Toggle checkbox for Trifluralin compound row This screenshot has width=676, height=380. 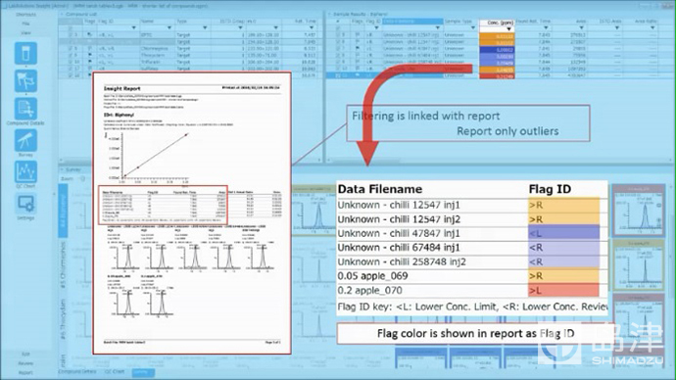[71, 62]
